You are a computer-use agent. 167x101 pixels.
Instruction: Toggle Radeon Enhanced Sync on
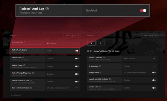click(x=77, y=82)
